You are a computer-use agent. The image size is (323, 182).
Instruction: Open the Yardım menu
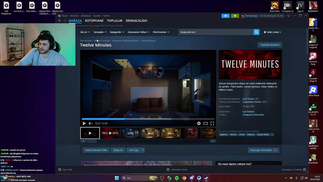point(106,16)
